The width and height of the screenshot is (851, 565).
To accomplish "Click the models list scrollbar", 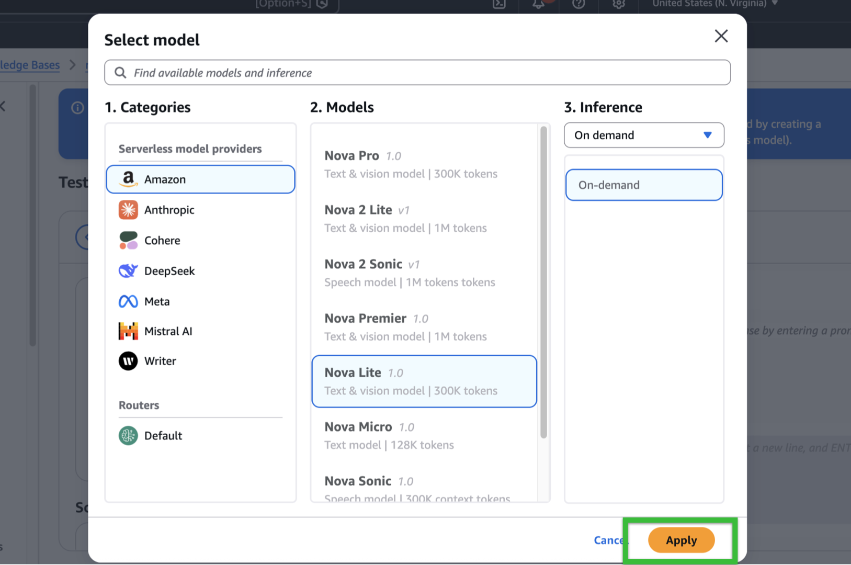I will click(x=544, y=282).
